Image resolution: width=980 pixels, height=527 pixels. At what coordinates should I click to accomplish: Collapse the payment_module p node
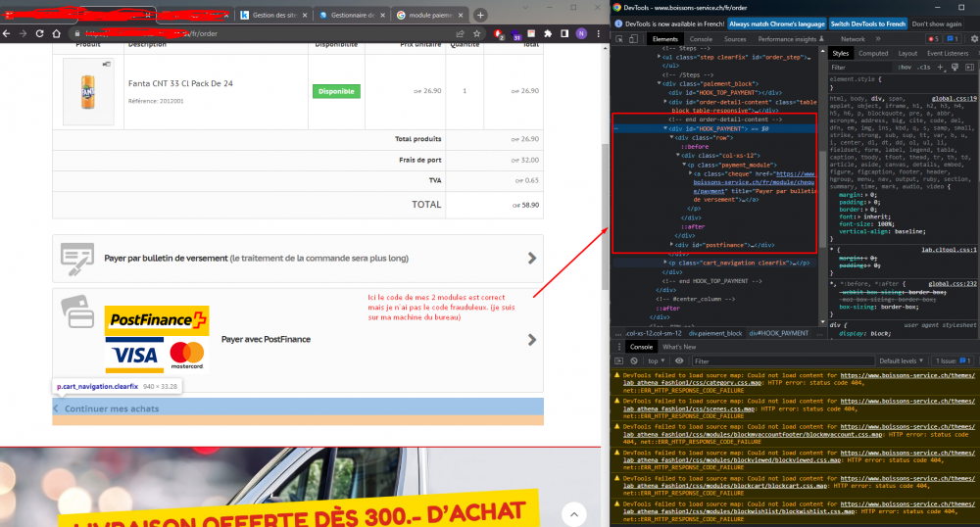point(684,165)
